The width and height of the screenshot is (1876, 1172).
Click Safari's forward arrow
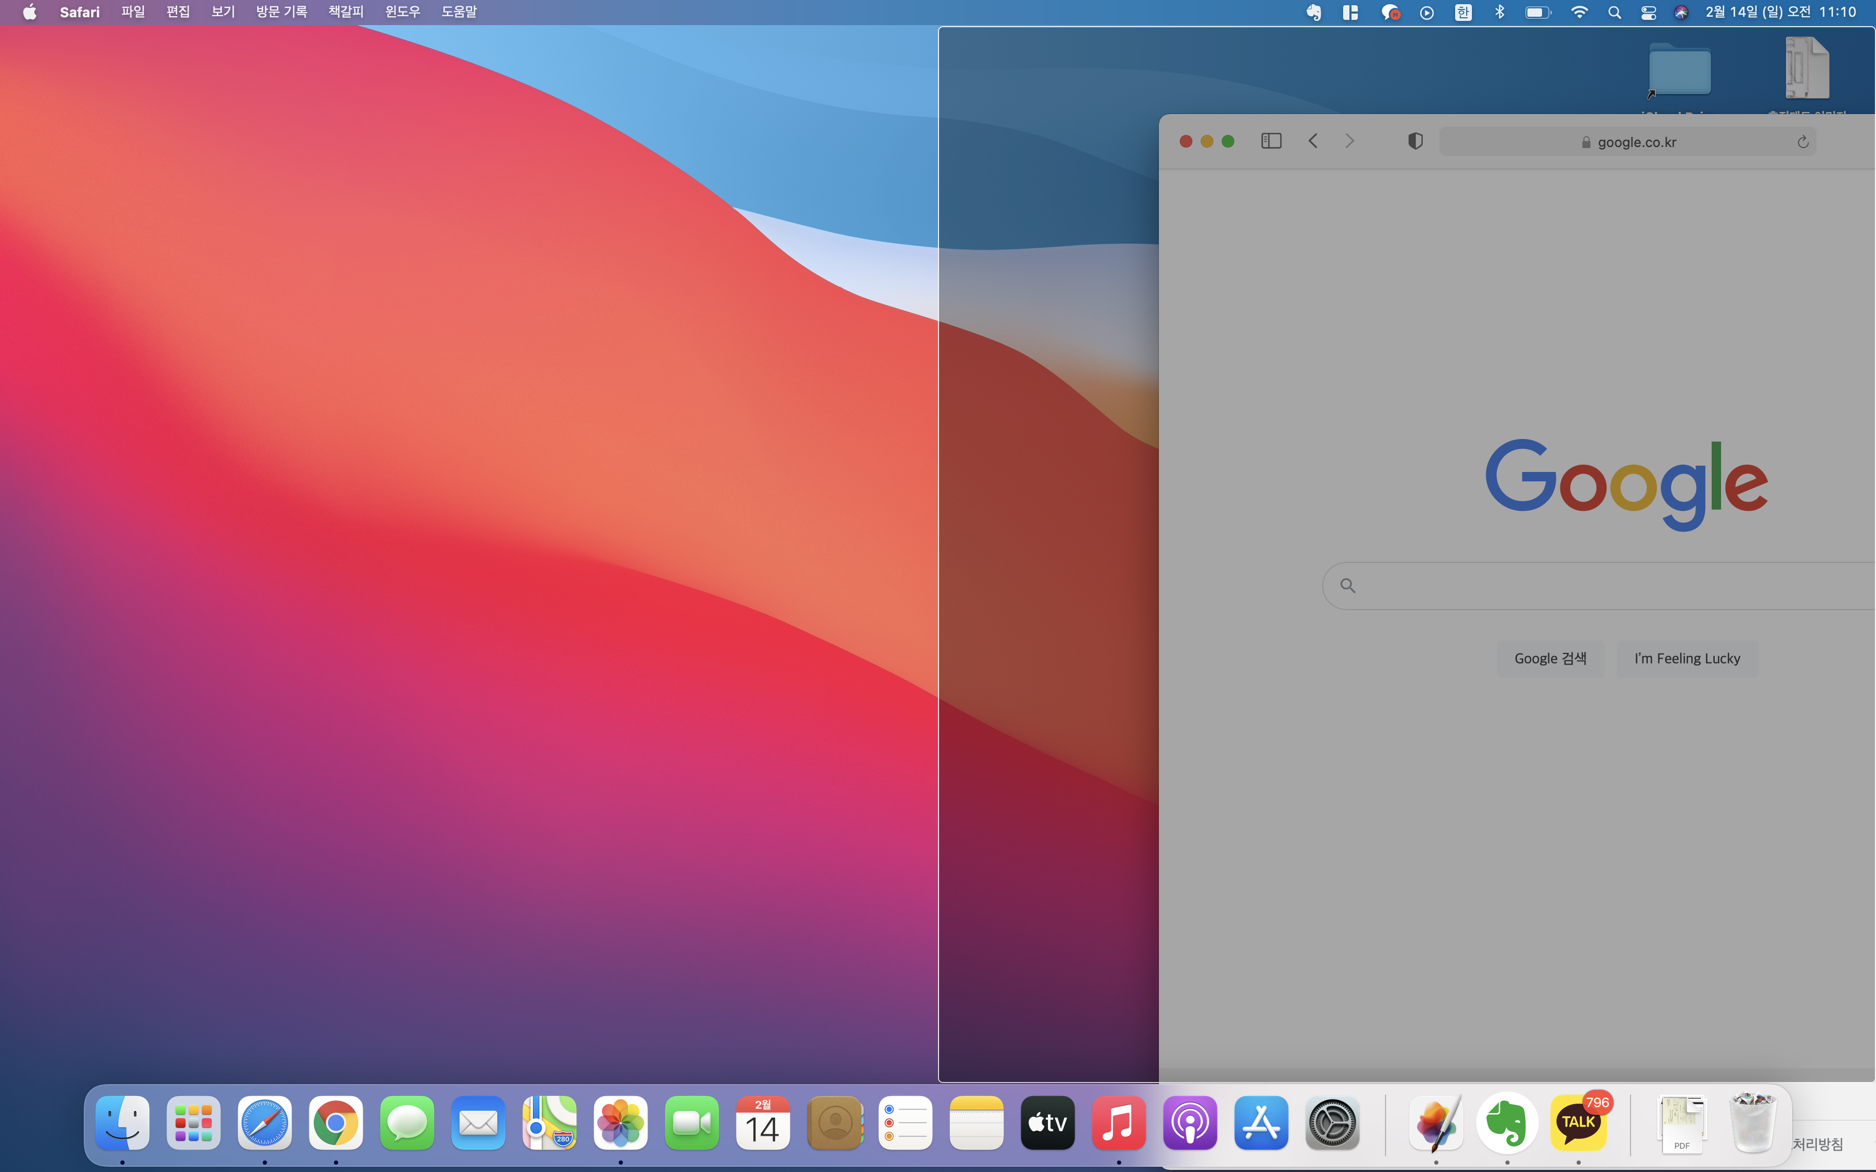tap(1349, 141)
